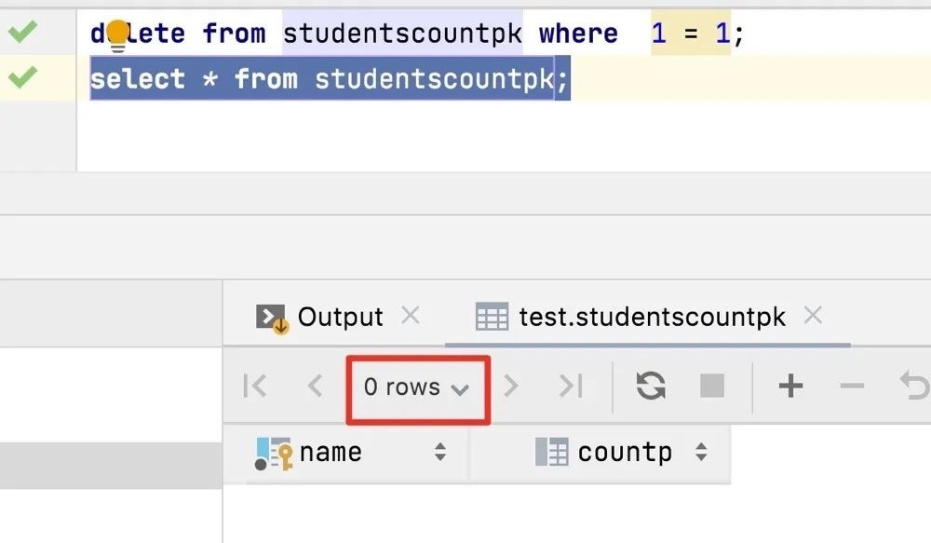Go to the previous page of results
The width and height of the screenshot is (931, 543).
314,386
